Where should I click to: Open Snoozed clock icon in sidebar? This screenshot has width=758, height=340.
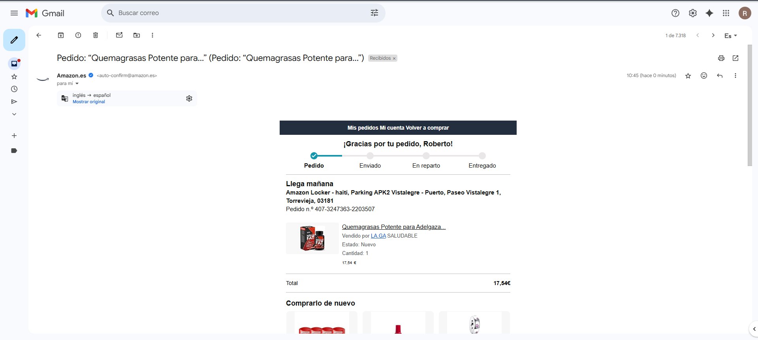14,89
